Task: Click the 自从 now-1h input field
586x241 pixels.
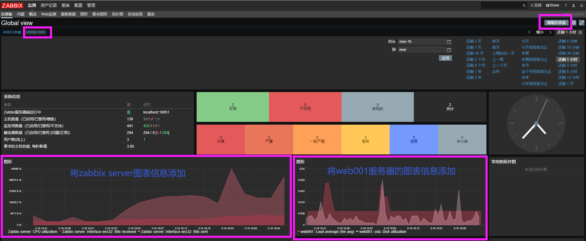Action: (422, 42)
